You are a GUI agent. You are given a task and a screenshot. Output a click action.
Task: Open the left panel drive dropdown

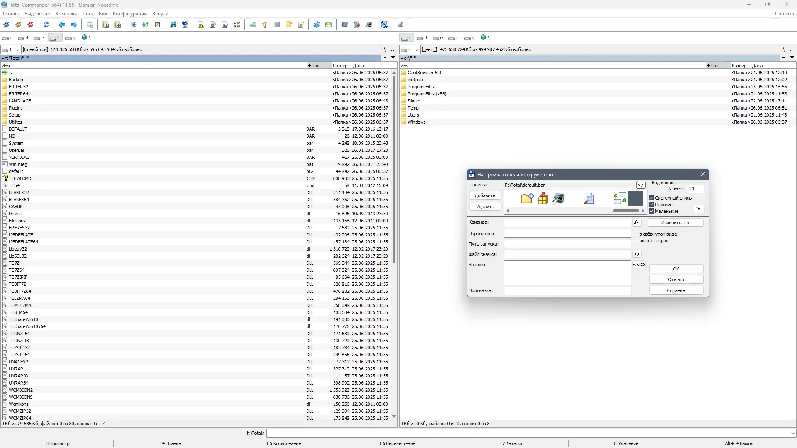tap(17, 50)
